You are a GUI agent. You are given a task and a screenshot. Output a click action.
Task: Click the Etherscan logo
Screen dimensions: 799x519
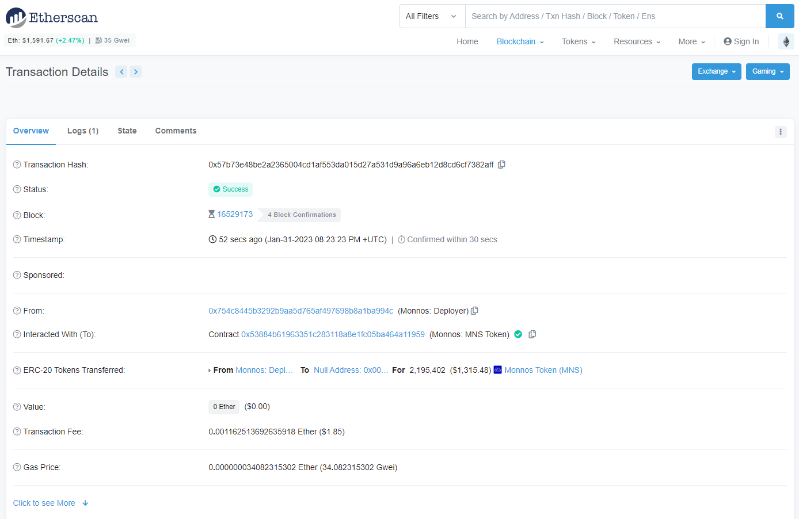pyautogui.click(x=52, y=17)
